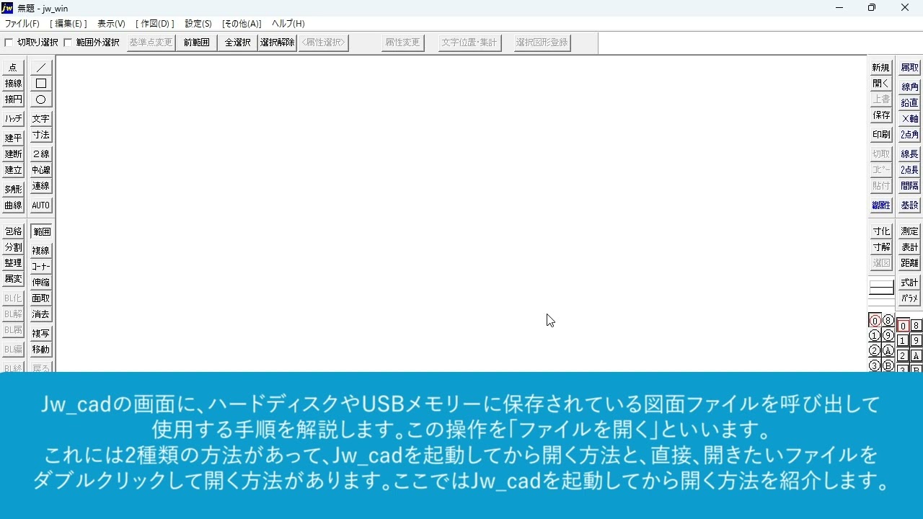The height and width of the screenshot is (519, 923).
Task: Click the 全選択 select all button
Action: (237, 43)
